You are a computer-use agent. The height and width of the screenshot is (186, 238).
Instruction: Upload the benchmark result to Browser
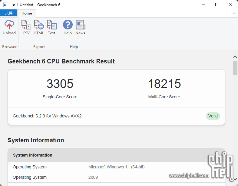[9, 27]
